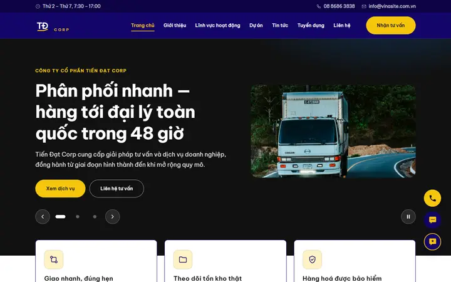Click the 'Thứ 2 – Thứ 7, 7:30 – 17:00' hours text
Image resolution: width=451 pixels, height=282 pixels.
click(71, 6)
